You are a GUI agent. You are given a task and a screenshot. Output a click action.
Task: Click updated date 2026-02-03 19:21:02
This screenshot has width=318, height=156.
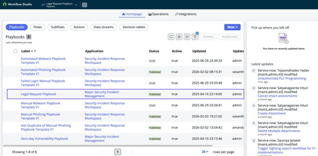(207, 116)
